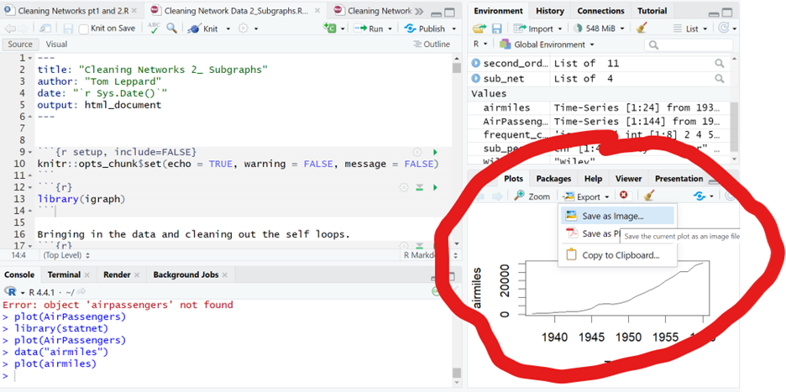This screenshot has height=392, width=786.
Task: Open the (Top Level) section navigator
Action: [66, 255]
